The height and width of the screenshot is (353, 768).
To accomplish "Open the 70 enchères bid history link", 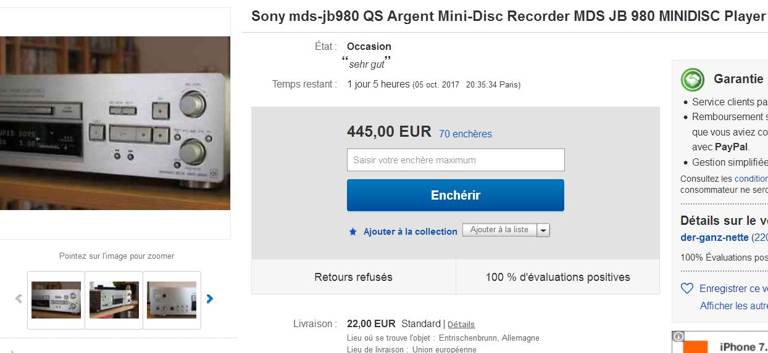I will (x=465, y=134).
